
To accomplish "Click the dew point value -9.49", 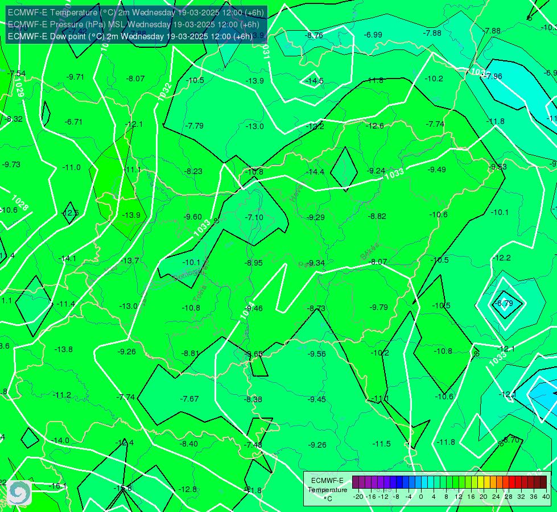I will [436, 170].
